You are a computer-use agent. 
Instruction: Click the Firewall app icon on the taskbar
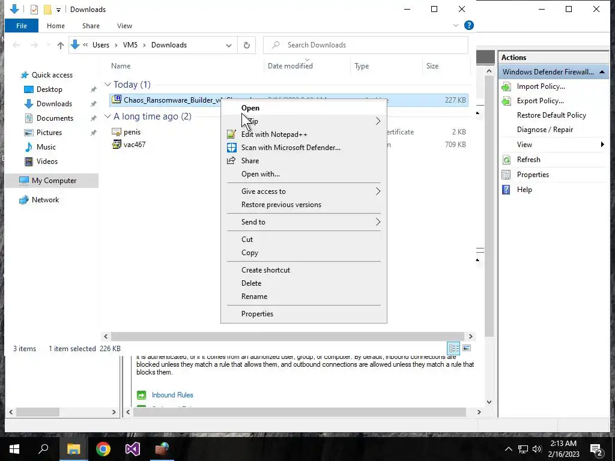[162, 449]
